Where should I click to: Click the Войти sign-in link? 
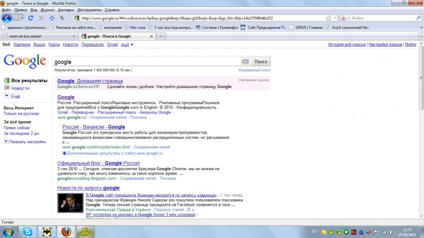coord(410,45)
